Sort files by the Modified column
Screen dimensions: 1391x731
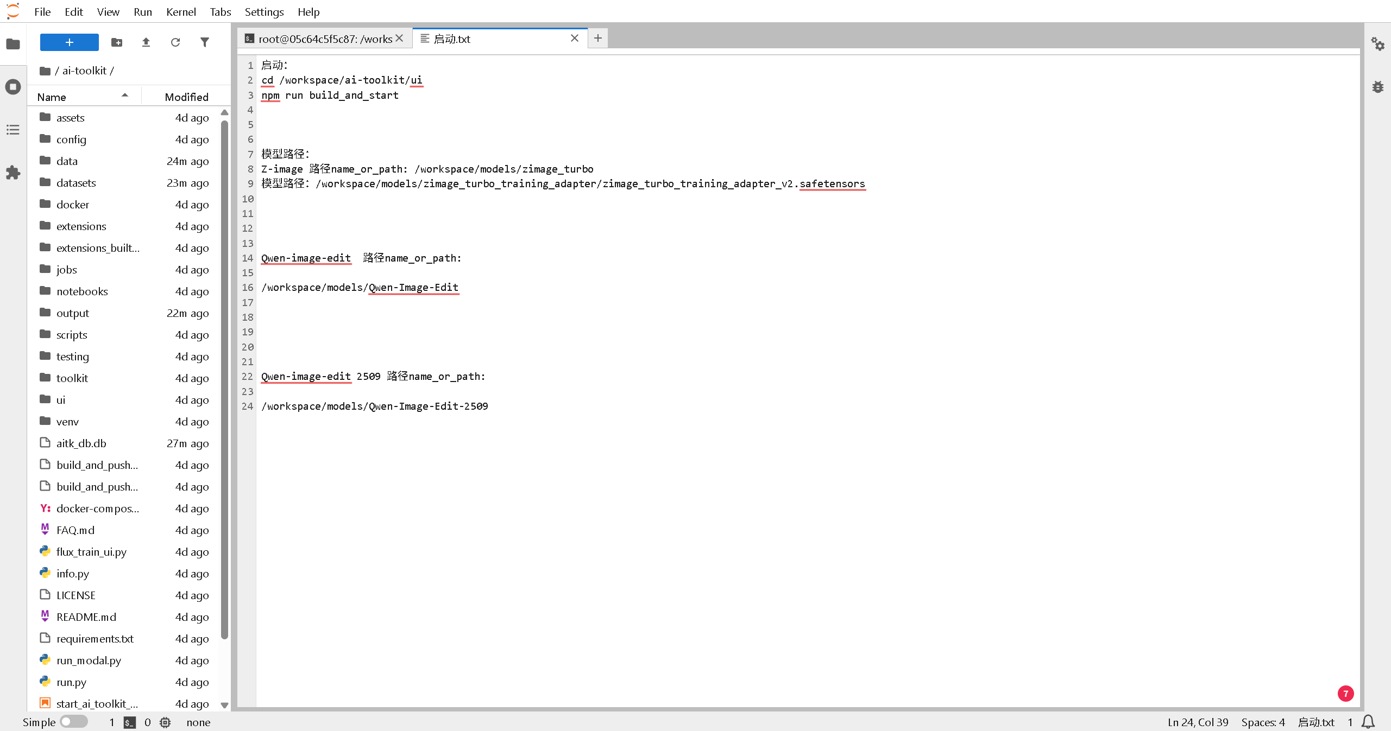186,97
